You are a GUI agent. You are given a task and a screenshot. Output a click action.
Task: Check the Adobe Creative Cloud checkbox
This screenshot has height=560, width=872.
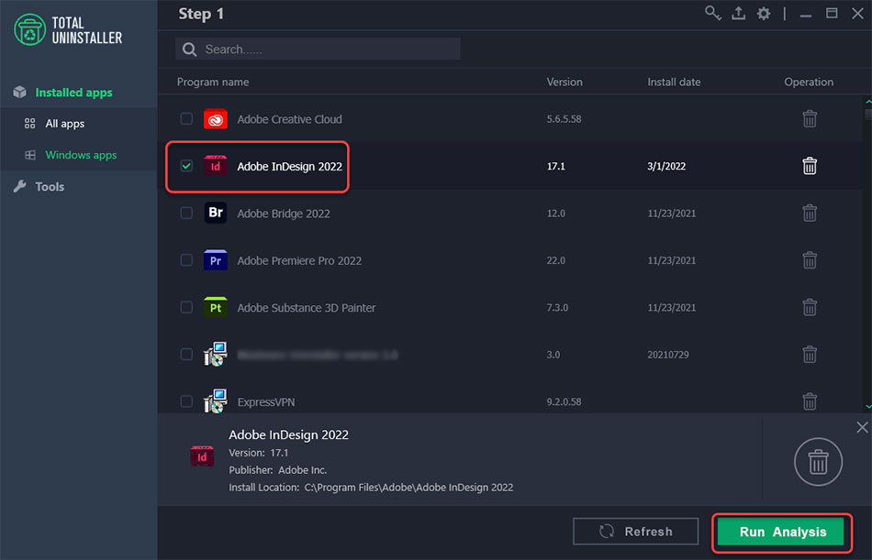(186, 118)
